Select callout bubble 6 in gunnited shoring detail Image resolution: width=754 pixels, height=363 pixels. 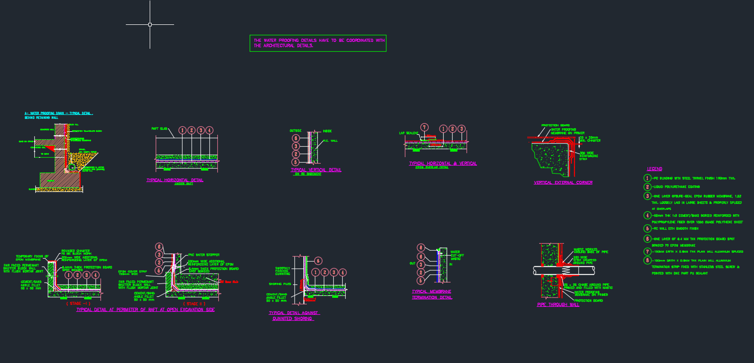318,260
